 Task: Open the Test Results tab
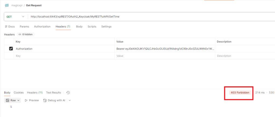click(x=53, y=93)
